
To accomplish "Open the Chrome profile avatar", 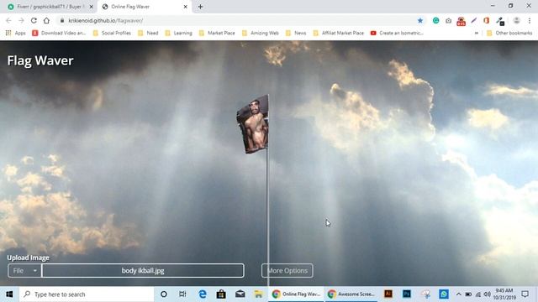I will tap(516, 20).
